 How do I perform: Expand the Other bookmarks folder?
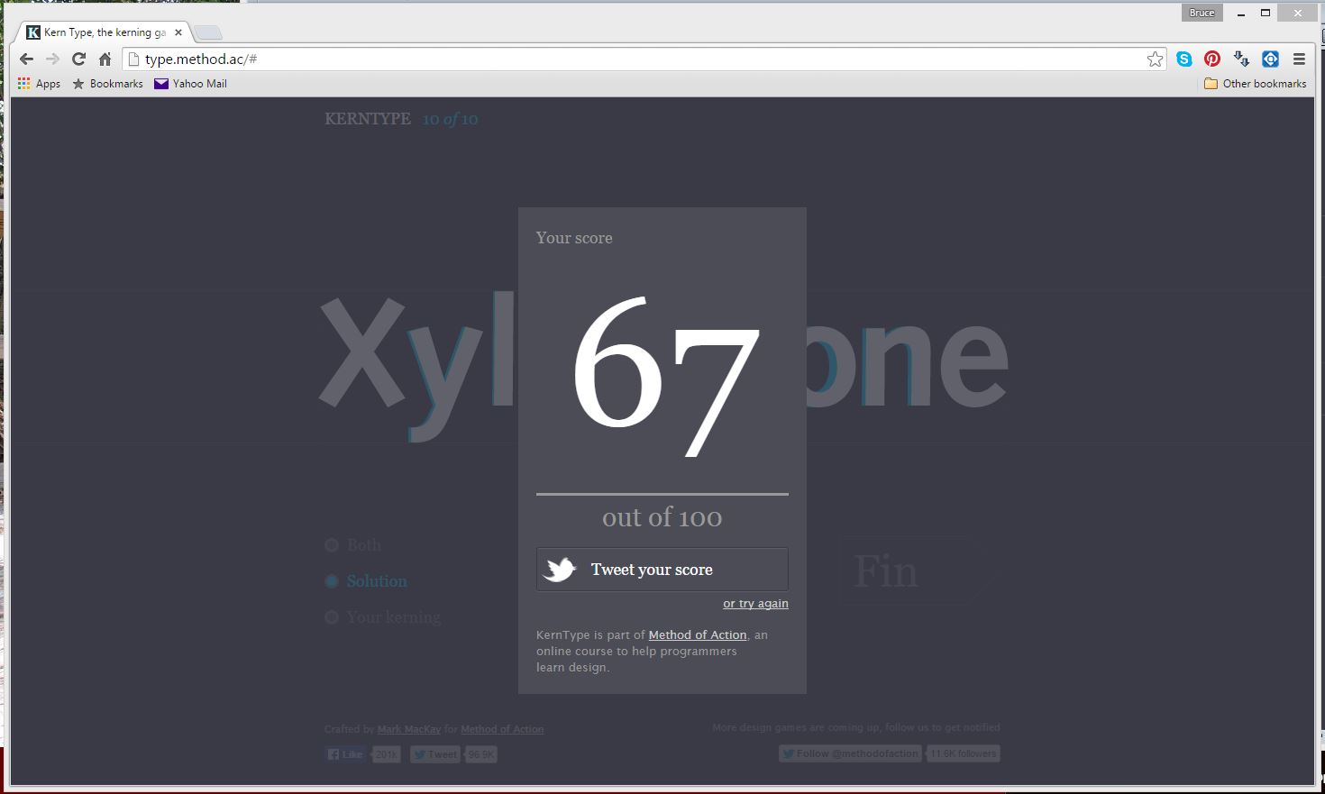(x=1255, y=84)
